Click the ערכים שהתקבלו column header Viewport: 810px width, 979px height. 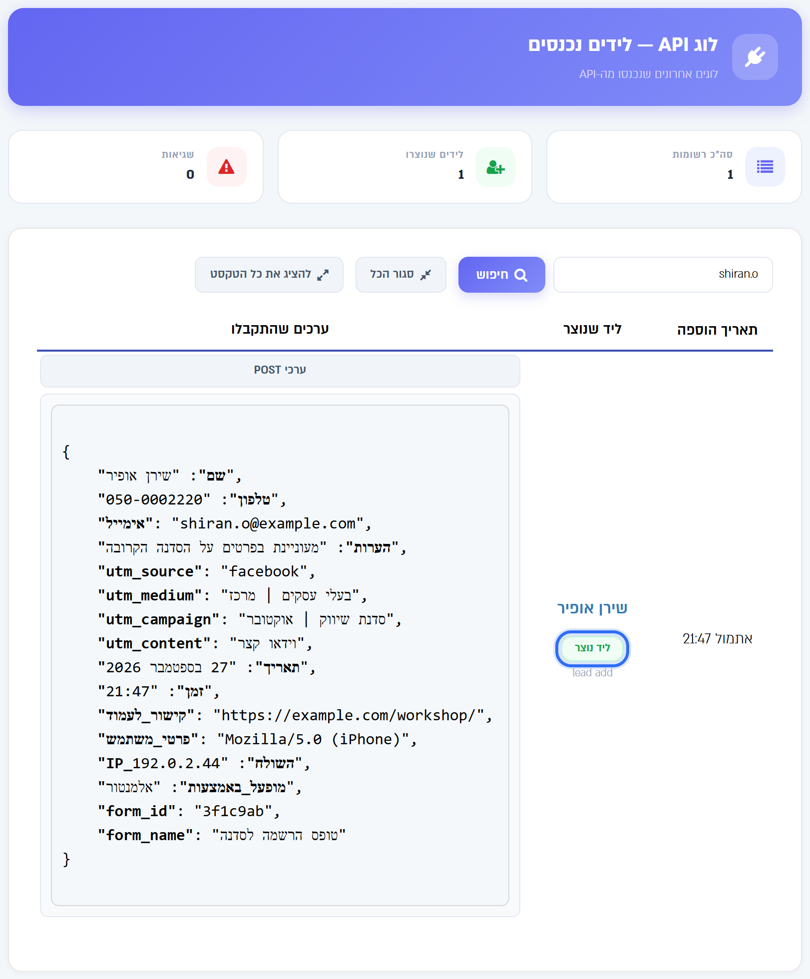pos(280,329)
